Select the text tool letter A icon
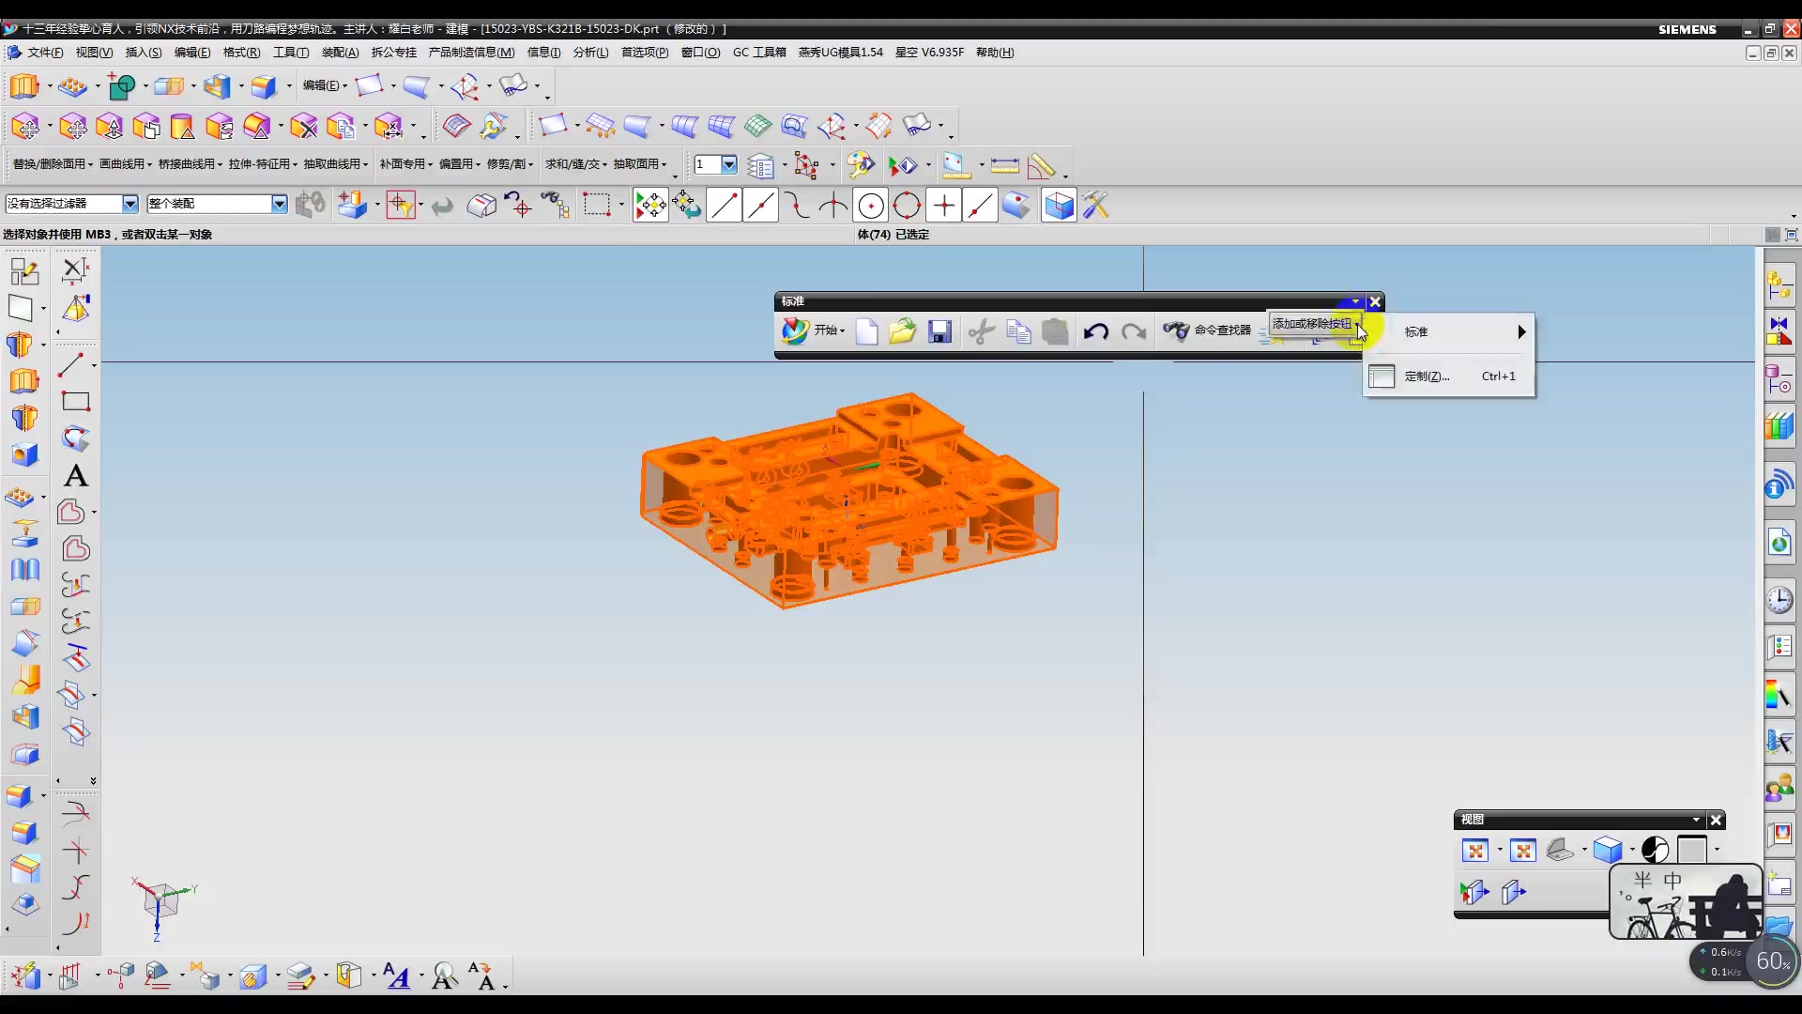The width and height of the screenshot is (1802, 1014). [x=76, y=476]
